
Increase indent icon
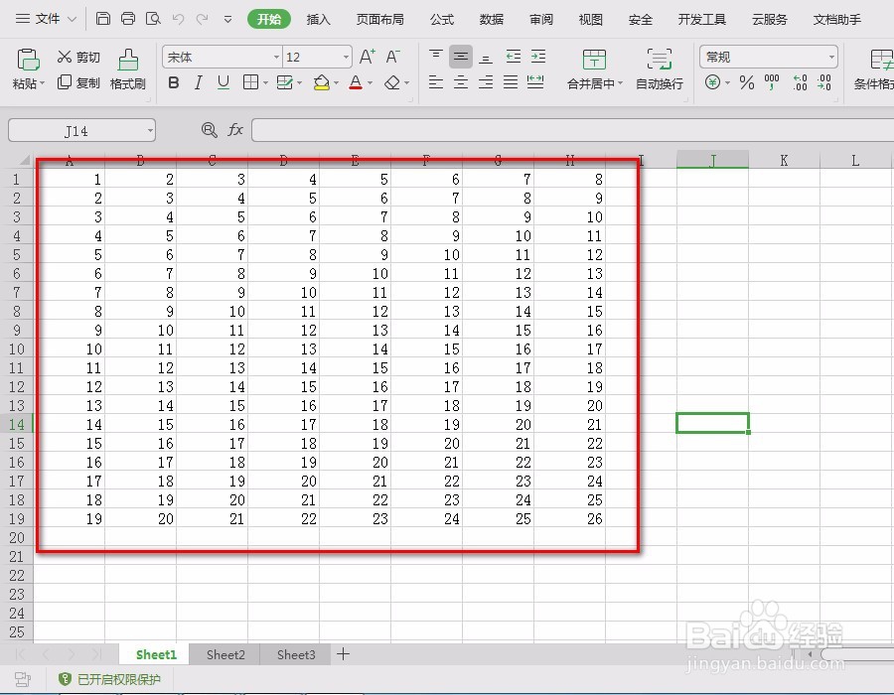[x=538, y=57]
